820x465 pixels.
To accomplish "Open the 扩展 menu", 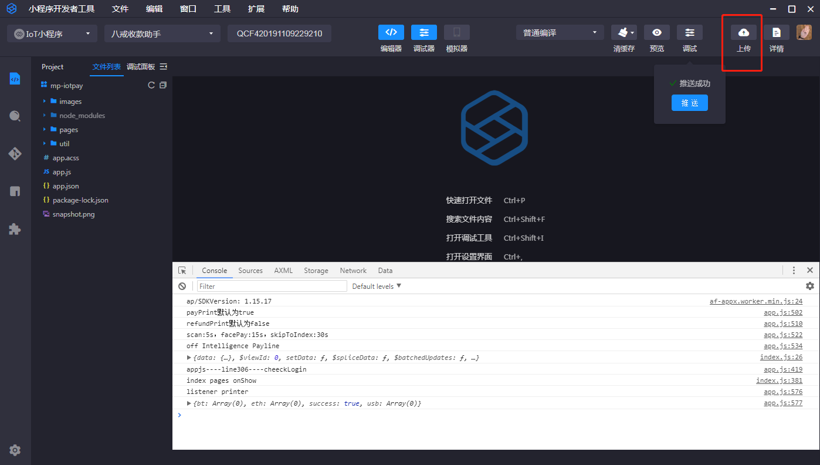I will pos(256,9).
